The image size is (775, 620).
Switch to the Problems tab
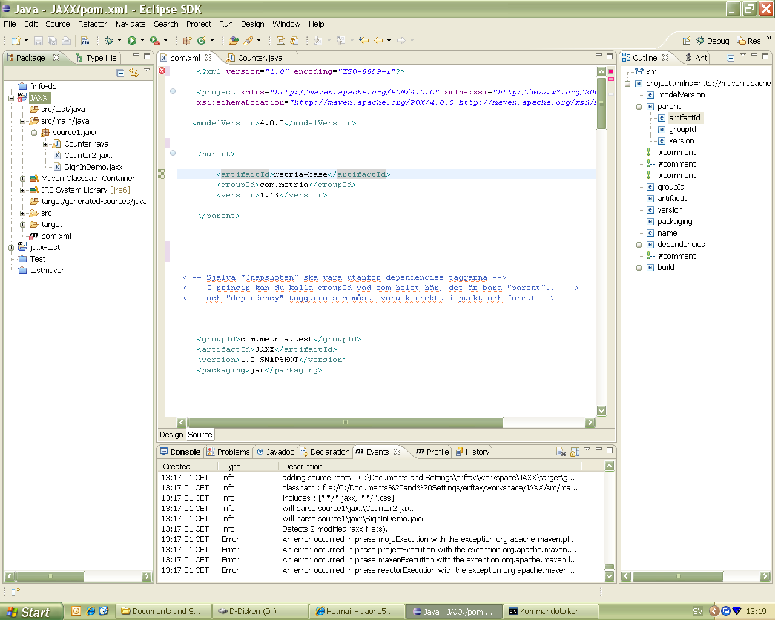228,452
